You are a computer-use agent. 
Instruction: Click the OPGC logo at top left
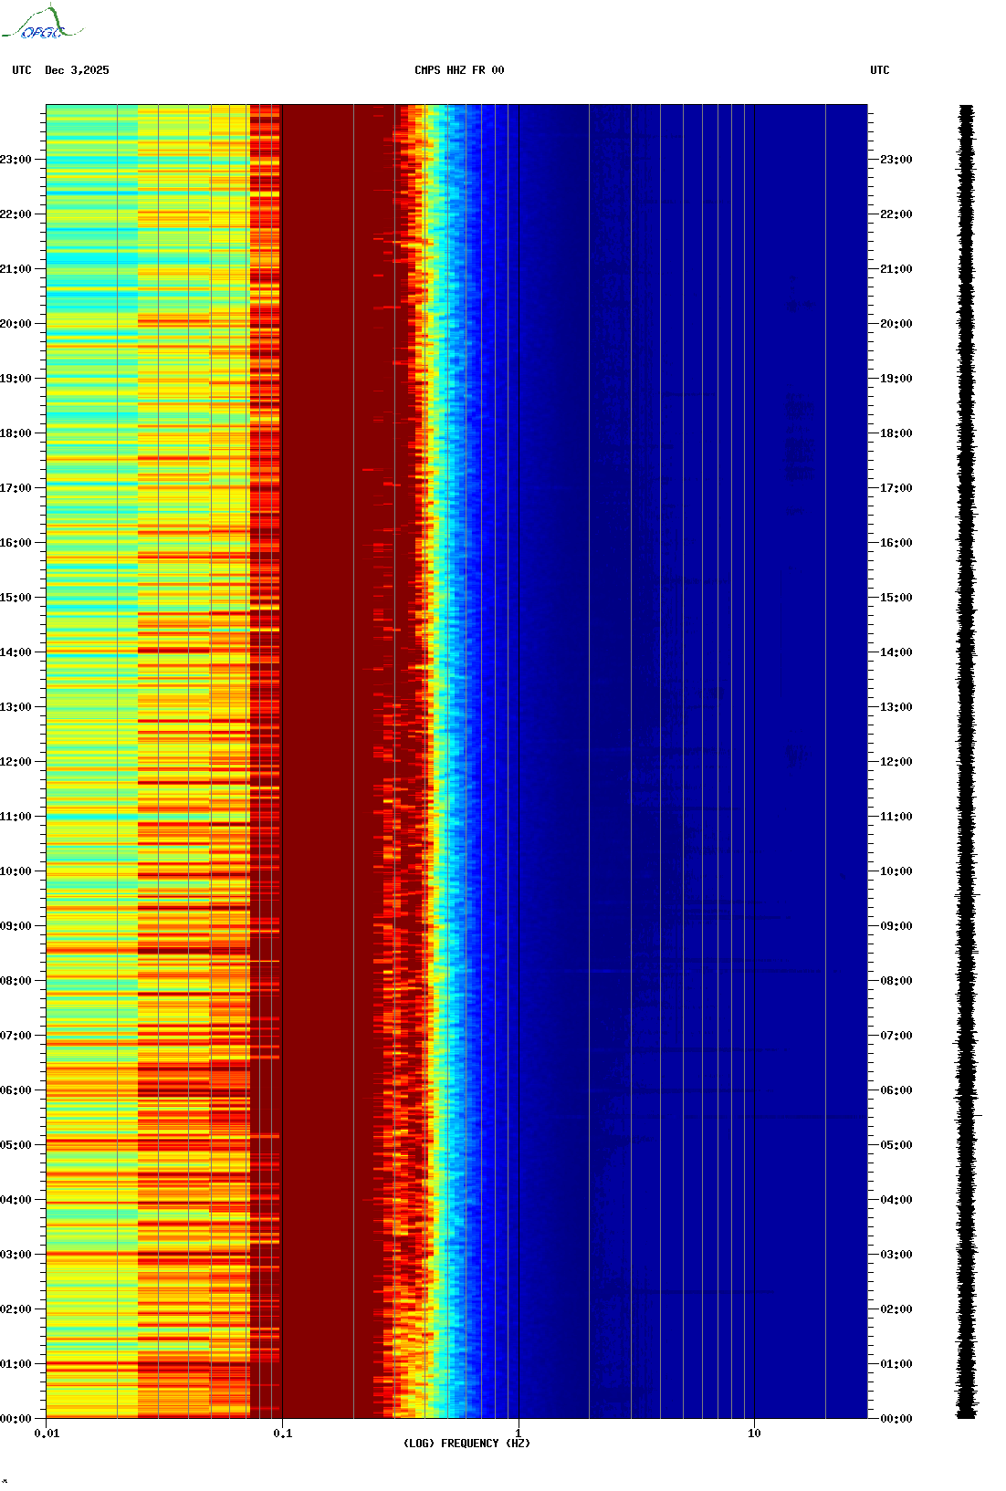click(42, 23)
